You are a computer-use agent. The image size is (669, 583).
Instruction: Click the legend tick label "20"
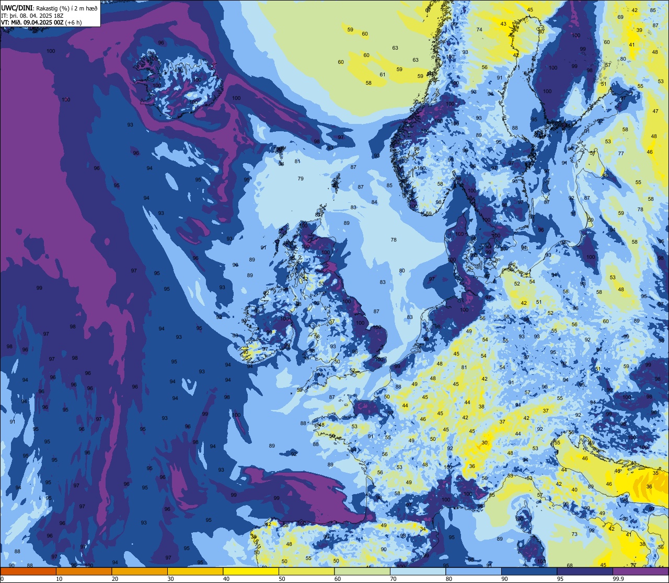(x=115, y=579)
